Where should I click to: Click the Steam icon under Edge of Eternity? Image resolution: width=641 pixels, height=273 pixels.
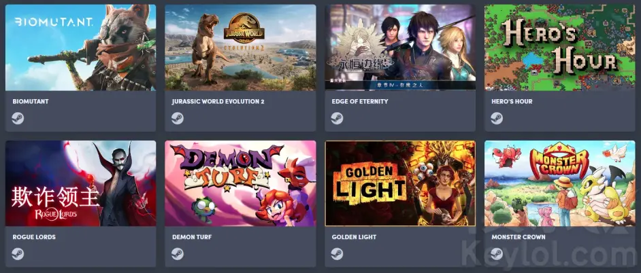(338, 118)
